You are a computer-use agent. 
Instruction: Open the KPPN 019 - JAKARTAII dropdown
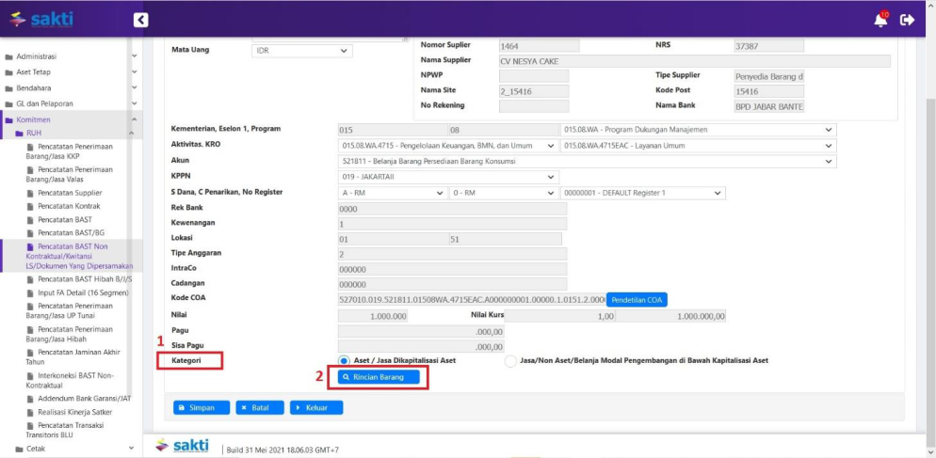[447, 177]
